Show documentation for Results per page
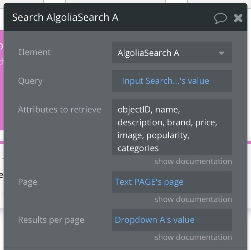Screen dimensions: 251x250 pyautogui.click(x=193, y=237)
